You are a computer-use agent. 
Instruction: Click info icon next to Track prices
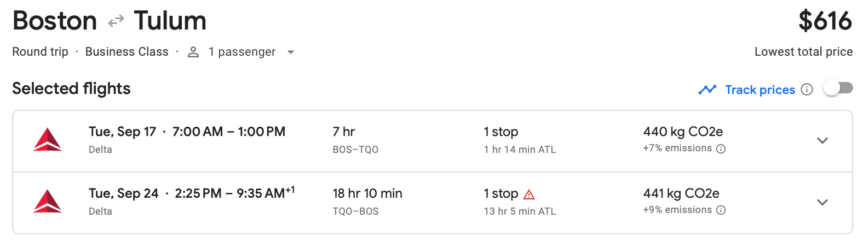(807, 90)
